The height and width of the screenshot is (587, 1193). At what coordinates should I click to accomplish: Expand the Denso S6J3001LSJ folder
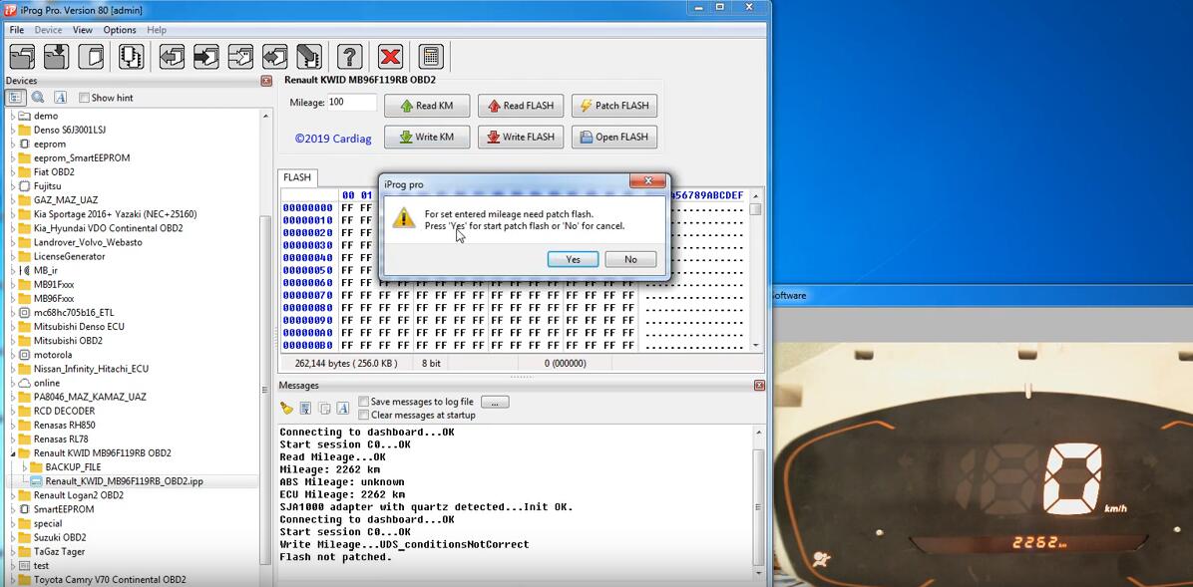click(x=12, y=130)
